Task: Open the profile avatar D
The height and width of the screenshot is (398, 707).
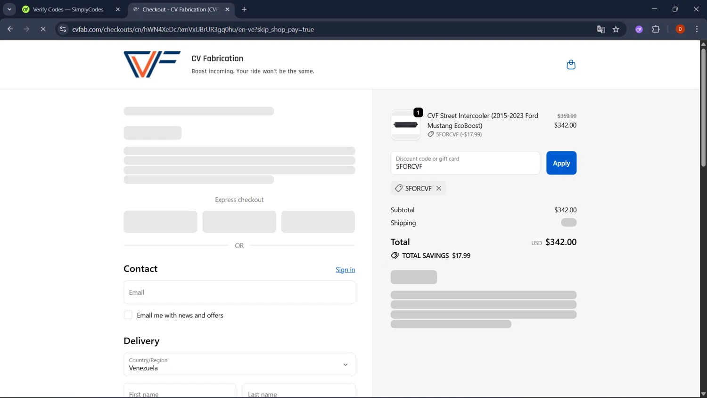Action: 680,29
